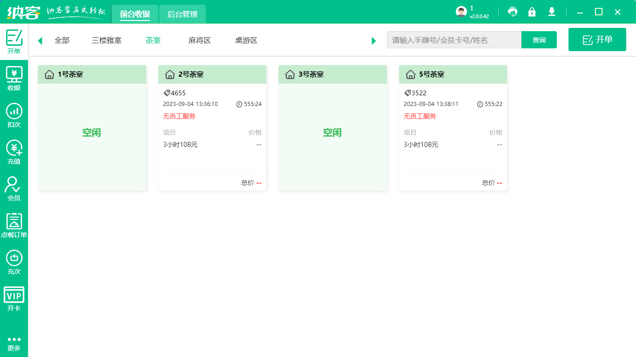The width and height of the screenshot is (636, 357).
Task: Expand the category list with the right arrow
Action: point(373,40)
